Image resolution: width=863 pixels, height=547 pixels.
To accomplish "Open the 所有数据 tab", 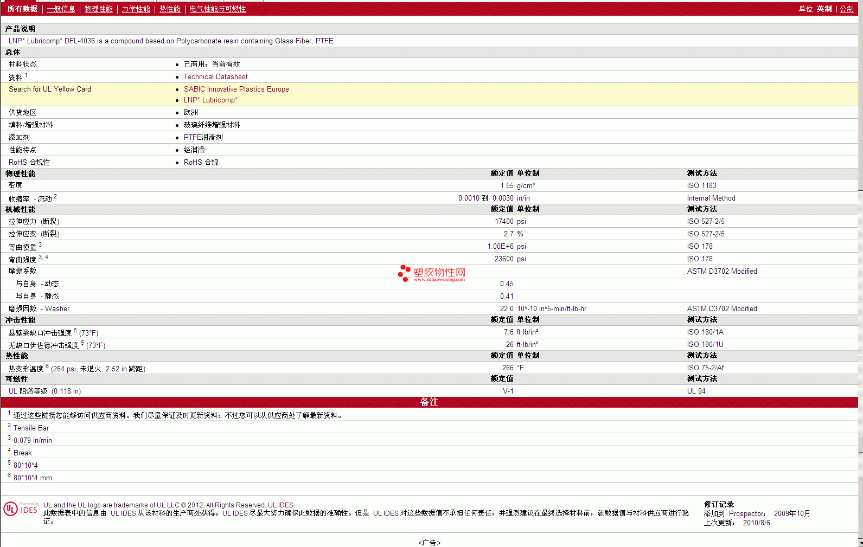I will pos(22,9).
